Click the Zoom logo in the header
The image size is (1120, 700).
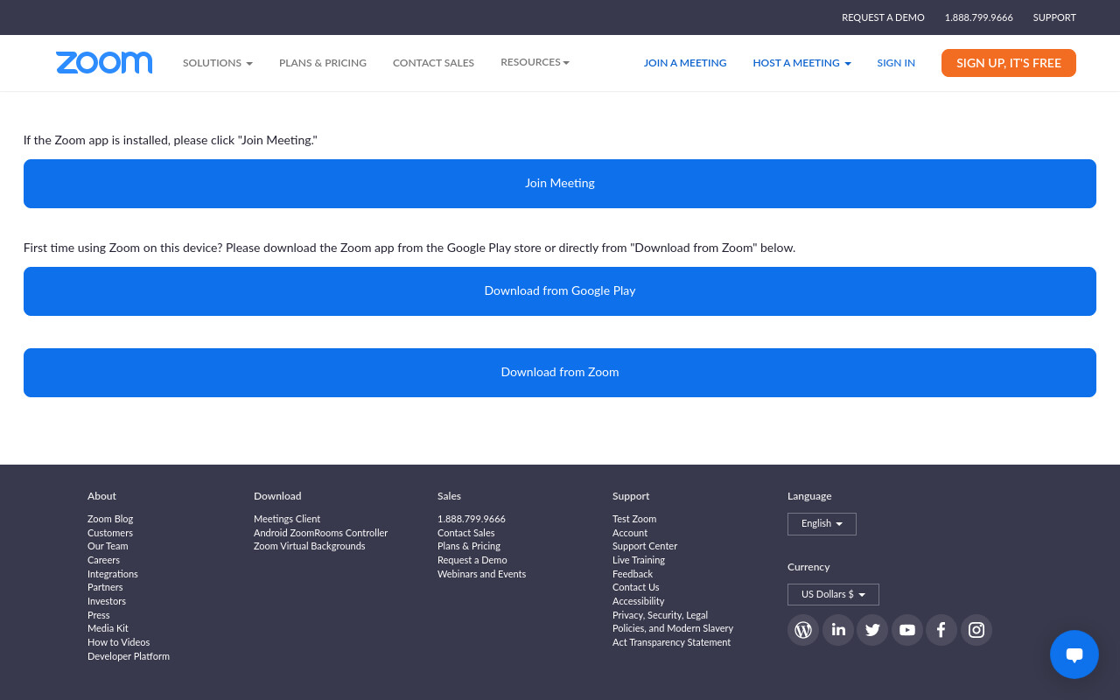pyautogui.click(x=104, y=63)
